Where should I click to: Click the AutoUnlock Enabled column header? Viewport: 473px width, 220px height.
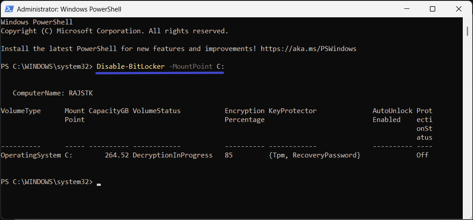[x=392, y=115]
